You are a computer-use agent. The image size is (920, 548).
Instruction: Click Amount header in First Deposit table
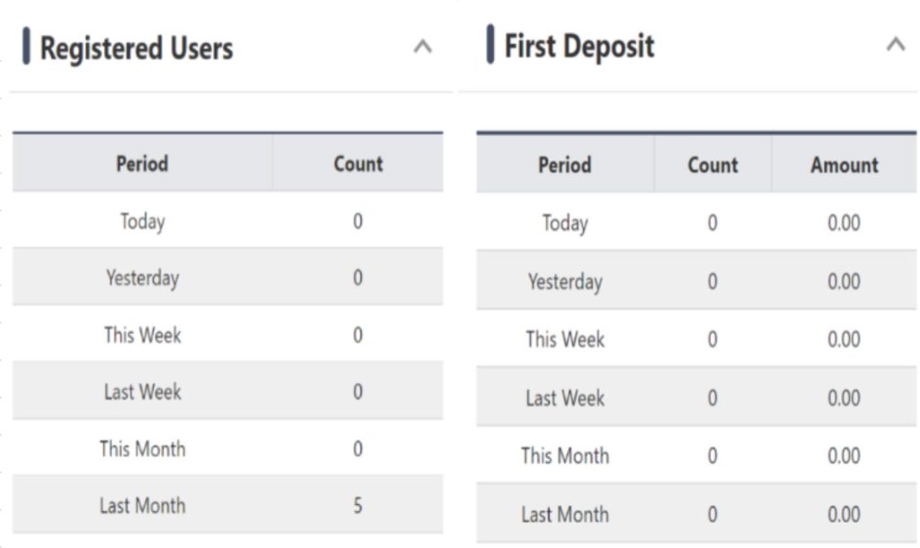(844, 165)
